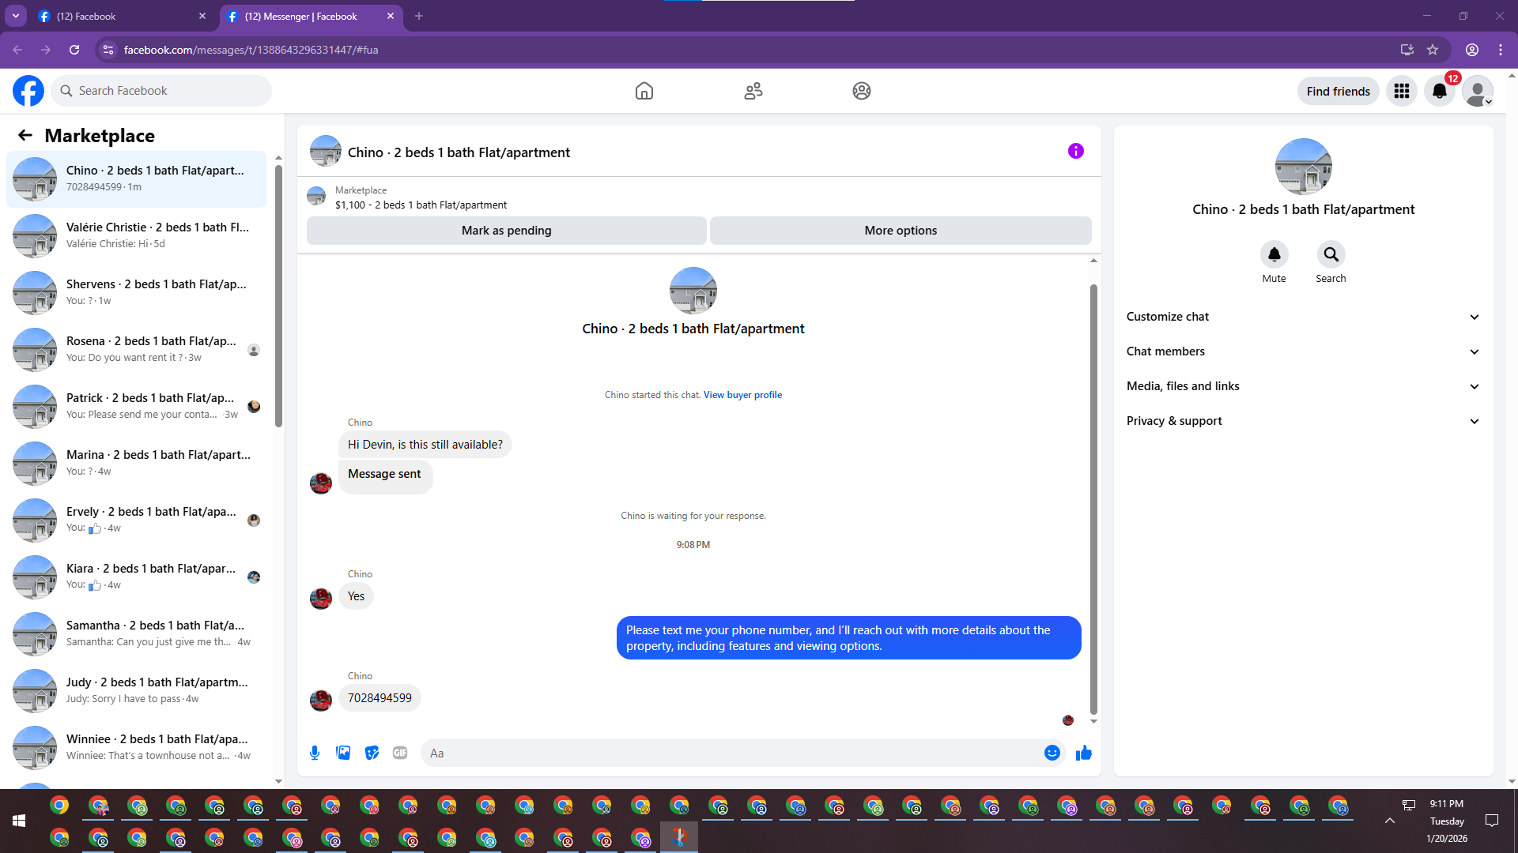
Task: Send a voice clip with microphone
Action: 315,753
